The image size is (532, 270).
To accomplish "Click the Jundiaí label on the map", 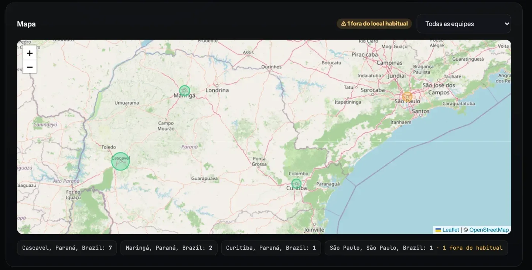I will tap(397, 75).
